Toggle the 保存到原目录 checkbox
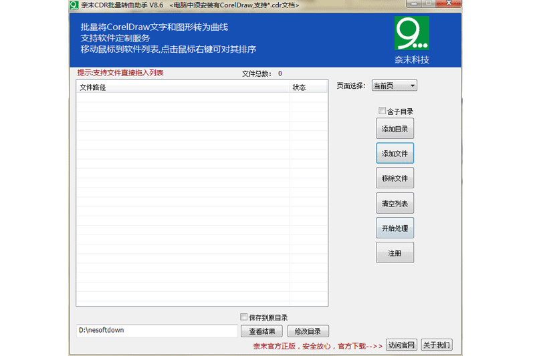 (x=244, y=317)
